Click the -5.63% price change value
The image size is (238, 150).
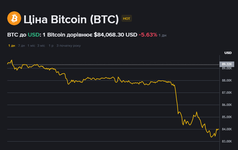pos(148,35)
